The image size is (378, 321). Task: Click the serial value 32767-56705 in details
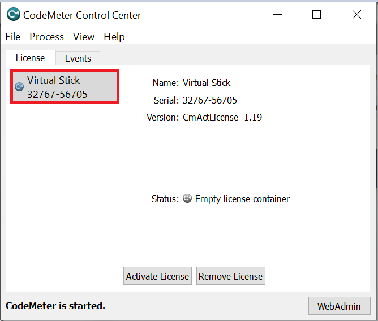(210, 100)
